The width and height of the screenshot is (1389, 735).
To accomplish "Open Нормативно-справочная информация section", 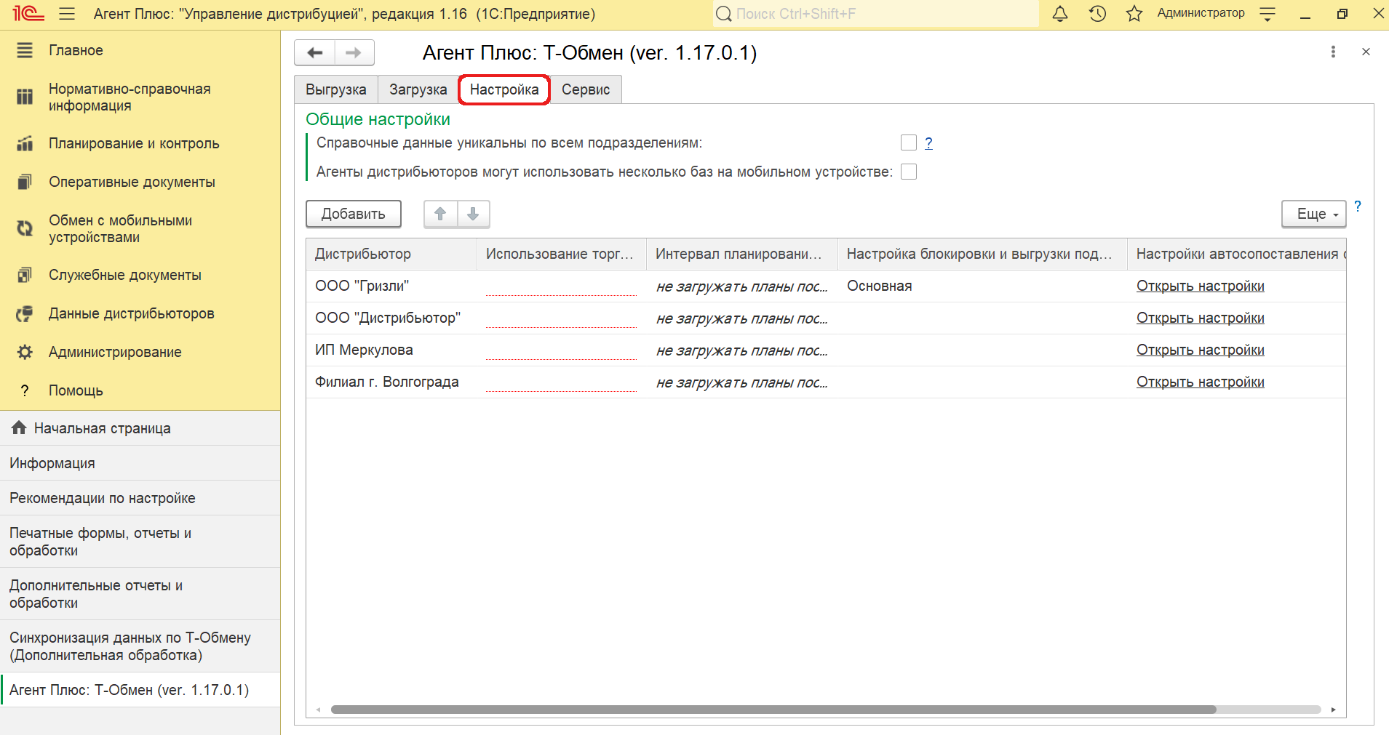I will [130, 97].
